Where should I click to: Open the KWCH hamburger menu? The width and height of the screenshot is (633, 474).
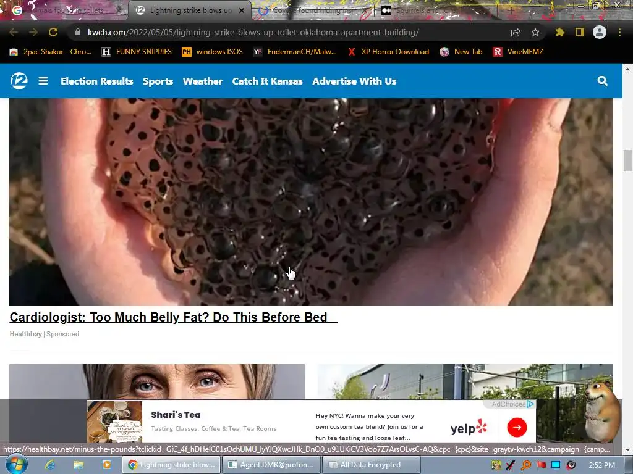(x=43, y=81)
